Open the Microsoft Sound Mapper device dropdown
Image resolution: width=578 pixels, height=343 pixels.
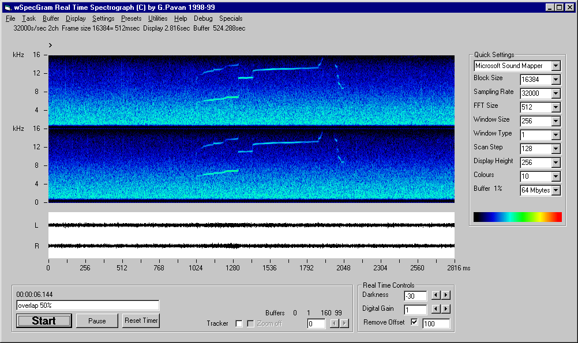tap(556, 66)
